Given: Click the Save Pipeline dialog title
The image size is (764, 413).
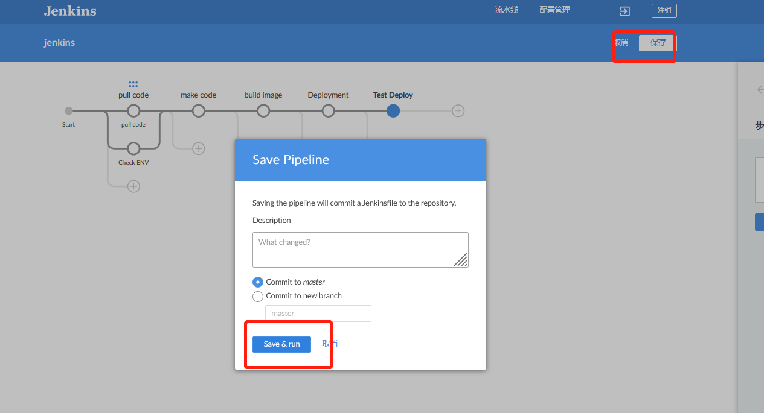Looking at the screenshot, I should coord(291,160).
